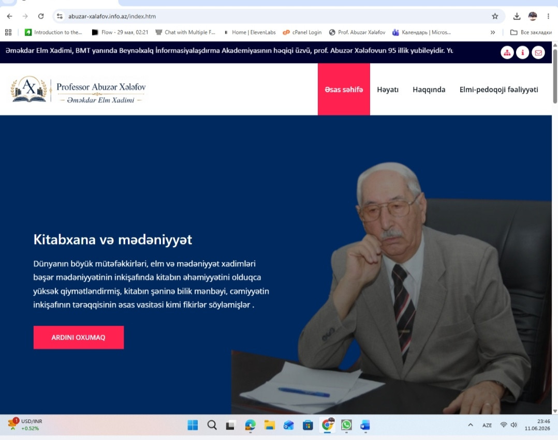558x440 pixels.
Task: Open the email envelope icon in top bar
Action: click(538, 53)
